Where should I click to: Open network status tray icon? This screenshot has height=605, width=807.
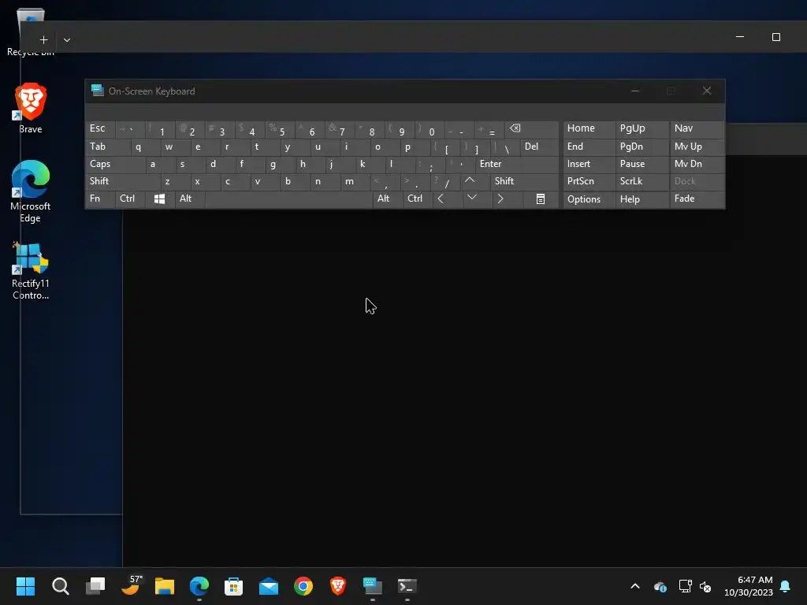[685, 586]
